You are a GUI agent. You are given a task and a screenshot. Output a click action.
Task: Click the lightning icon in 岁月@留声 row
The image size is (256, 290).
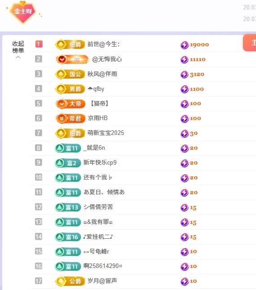point(184,281)
